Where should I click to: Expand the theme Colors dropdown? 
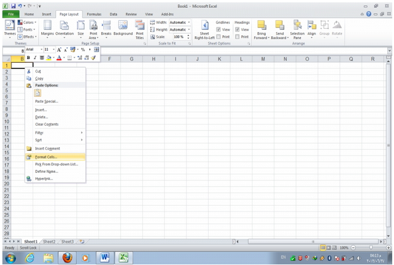click(x=29, y=22)
